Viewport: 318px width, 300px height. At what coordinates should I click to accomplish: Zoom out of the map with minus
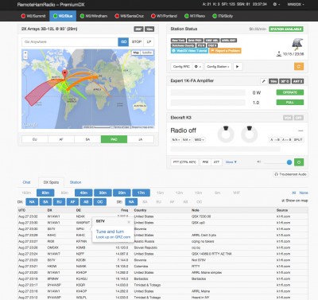pyautogui.click(x=25, y=56)
